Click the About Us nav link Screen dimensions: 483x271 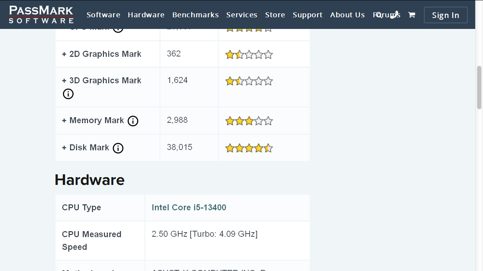coord(347,15)
